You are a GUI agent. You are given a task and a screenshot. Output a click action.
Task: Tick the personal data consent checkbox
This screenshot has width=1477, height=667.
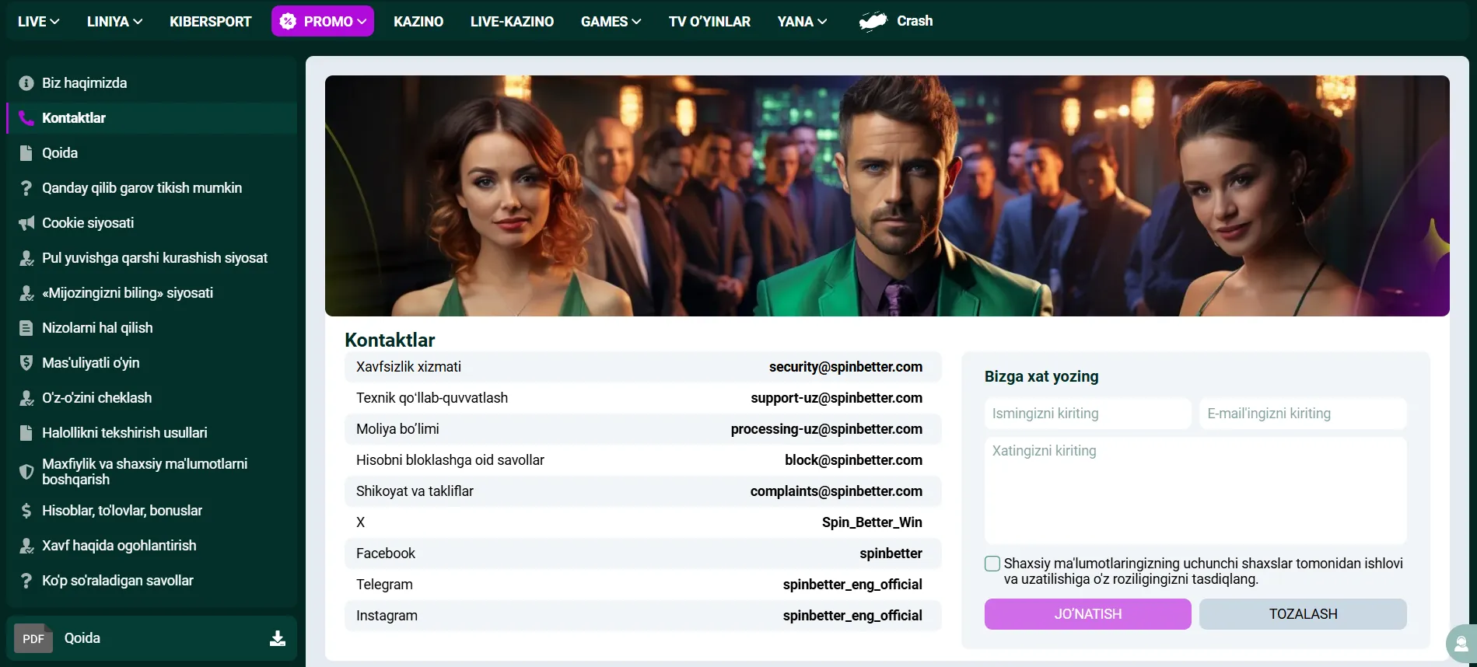tap(992, 564)
